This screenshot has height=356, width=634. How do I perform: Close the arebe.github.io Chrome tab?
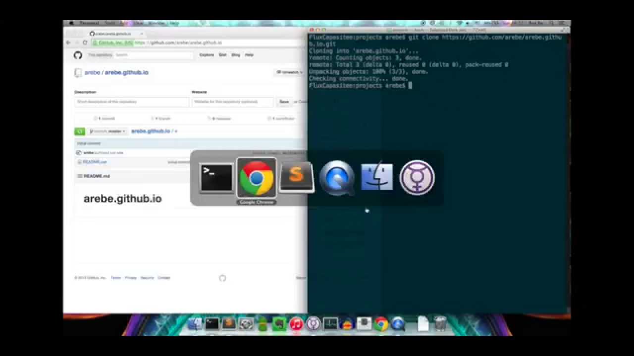[141, 33]
